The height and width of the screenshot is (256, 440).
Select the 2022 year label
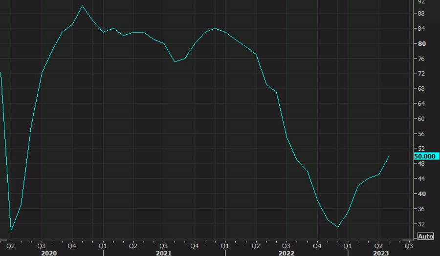(x=286, y=253)
